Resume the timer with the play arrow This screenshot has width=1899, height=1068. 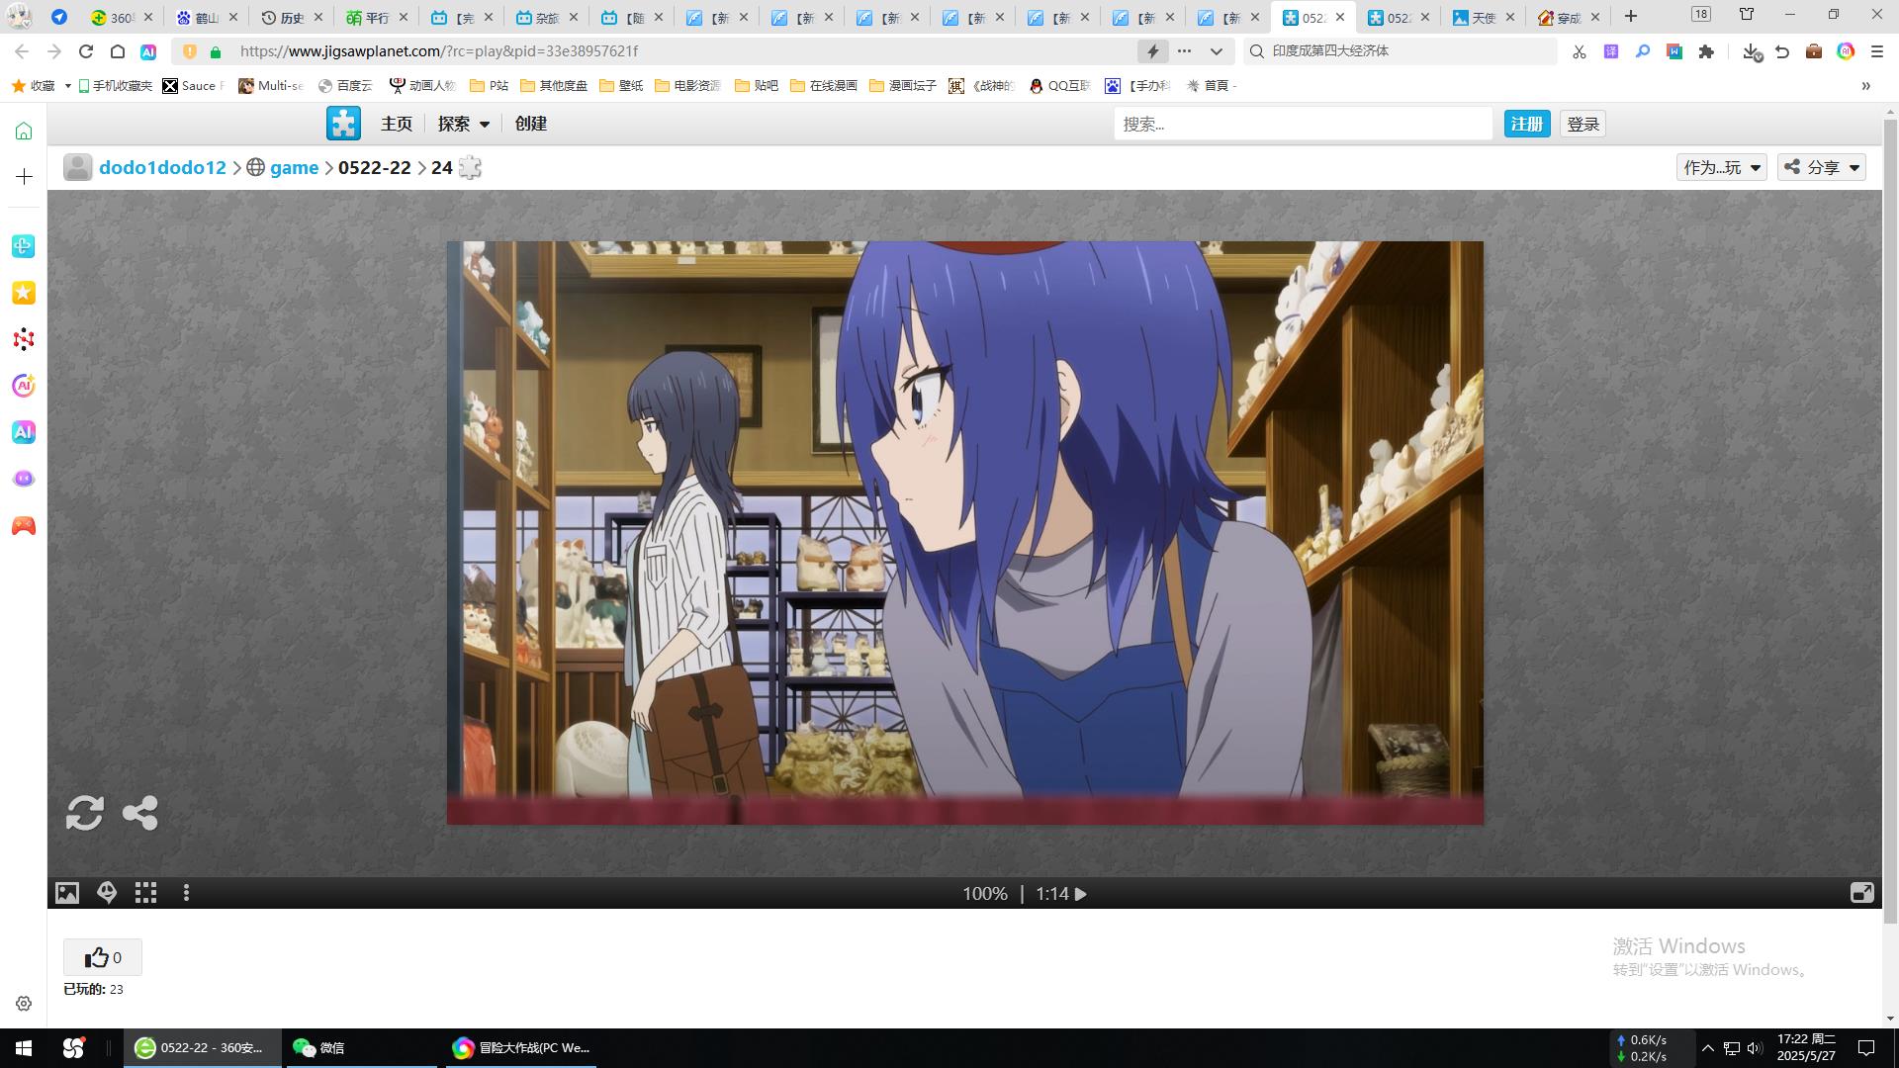1081,894
